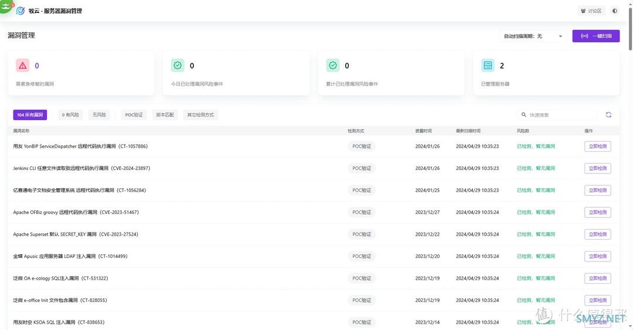Open Apache Superset SECRET_KEY vulnerability name

click(x=76, y=234)
